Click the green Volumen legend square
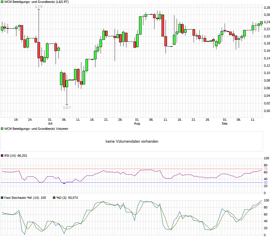Image resolution: width=275 pixels, height=238 pixels. tap(2, 129)
